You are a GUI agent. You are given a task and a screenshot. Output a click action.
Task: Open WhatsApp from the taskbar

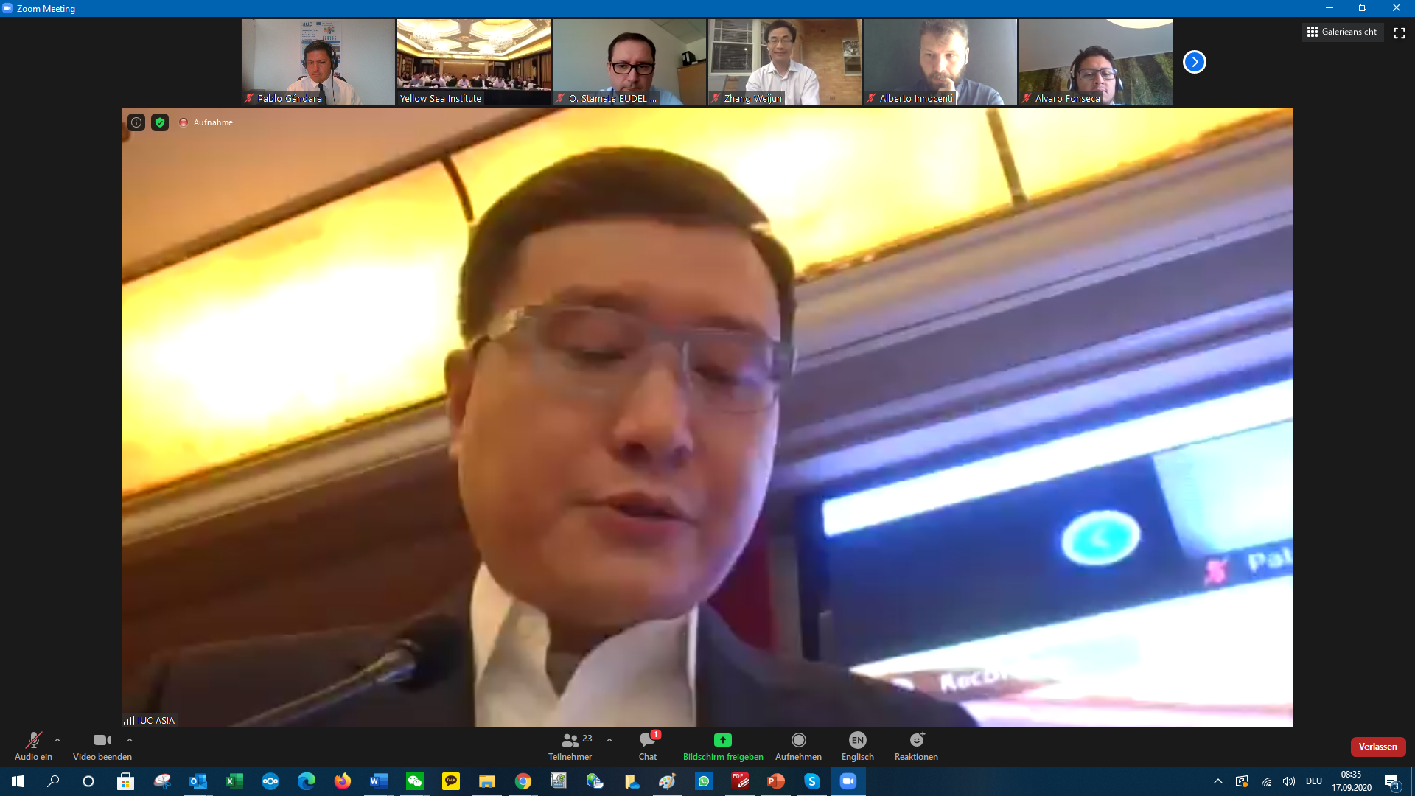pyautogui.click(x=704, y=781)
